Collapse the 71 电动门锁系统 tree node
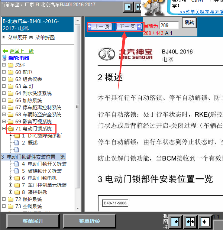Viewport: 223px width, 230px height. click(x=4, y=129)
